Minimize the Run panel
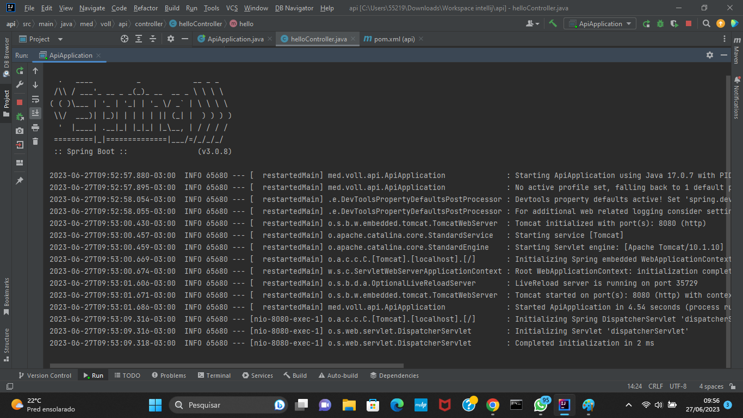This screenshot has height=418, width=743. coord(724,55)
